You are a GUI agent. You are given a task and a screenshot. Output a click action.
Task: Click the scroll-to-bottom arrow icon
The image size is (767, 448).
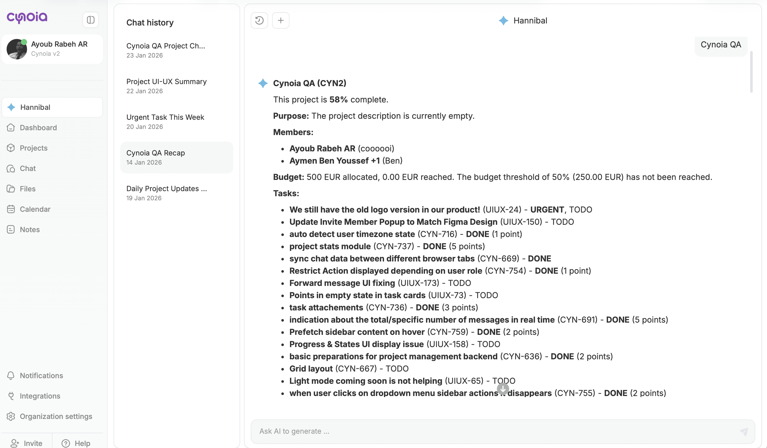click(502, 389)
